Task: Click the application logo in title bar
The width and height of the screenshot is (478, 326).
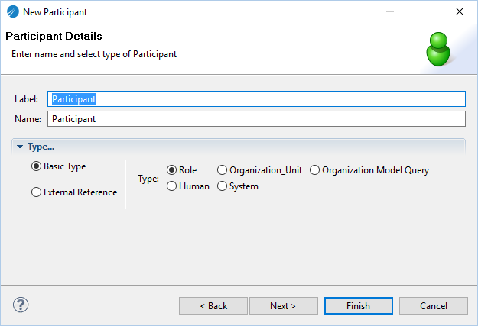Action: (x=13, y=12)
